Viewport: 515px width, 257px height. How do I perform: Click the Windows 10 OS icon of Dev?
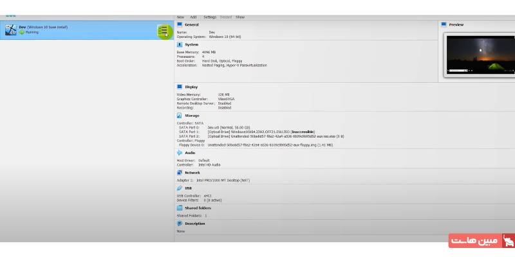point(10,30)
